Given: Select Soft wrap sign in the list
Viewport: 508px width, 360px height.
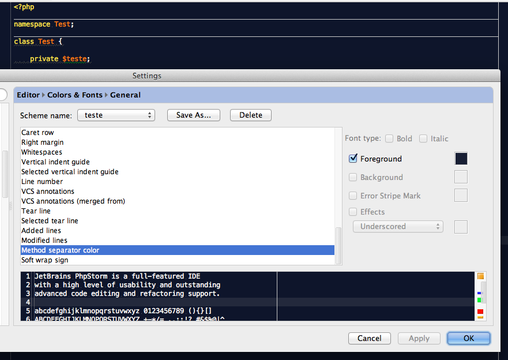Looking at the screenshot, I should click(44, 260).
